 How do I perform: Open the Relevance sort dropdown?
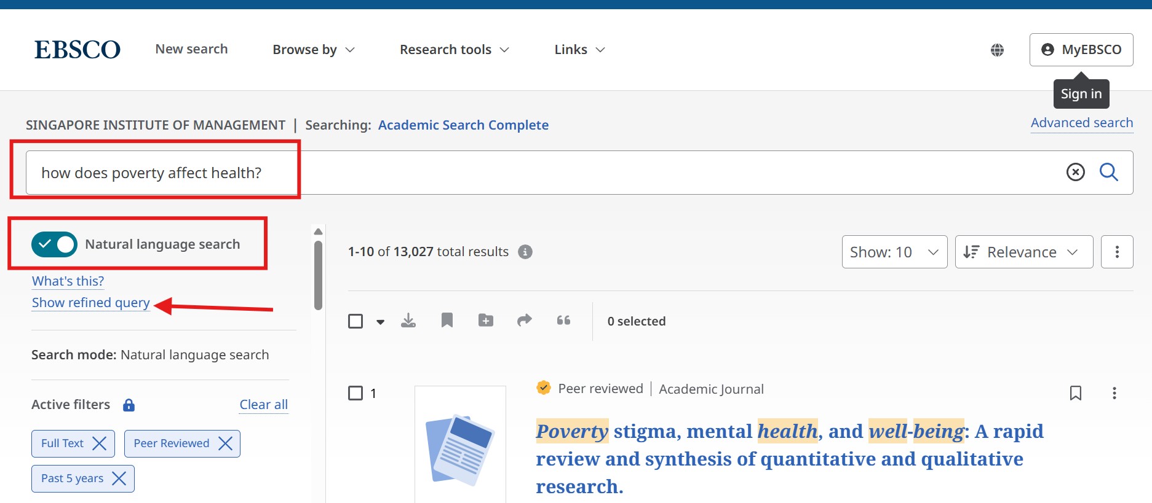coord(1024,252)
